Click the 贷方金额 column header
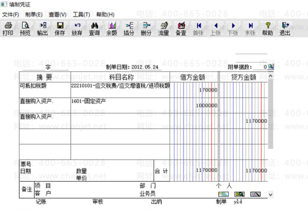 [x=244, y=77]
